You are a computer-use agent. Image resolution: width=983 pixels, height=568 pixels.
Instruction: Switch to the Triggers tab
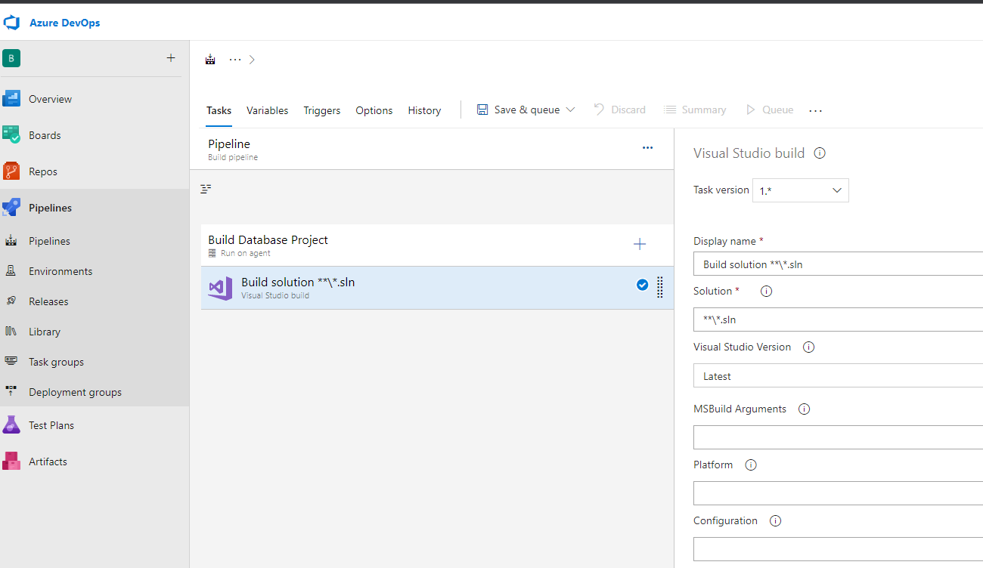322,110
